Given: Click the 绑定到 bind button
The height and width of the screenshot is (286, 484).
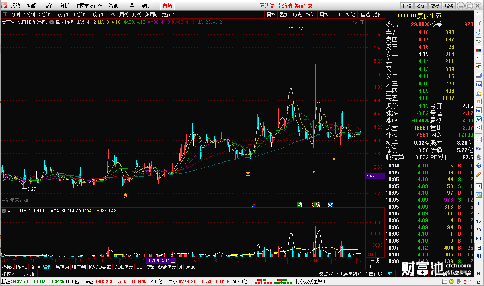Looking at the screenshot, I should 79,267.
